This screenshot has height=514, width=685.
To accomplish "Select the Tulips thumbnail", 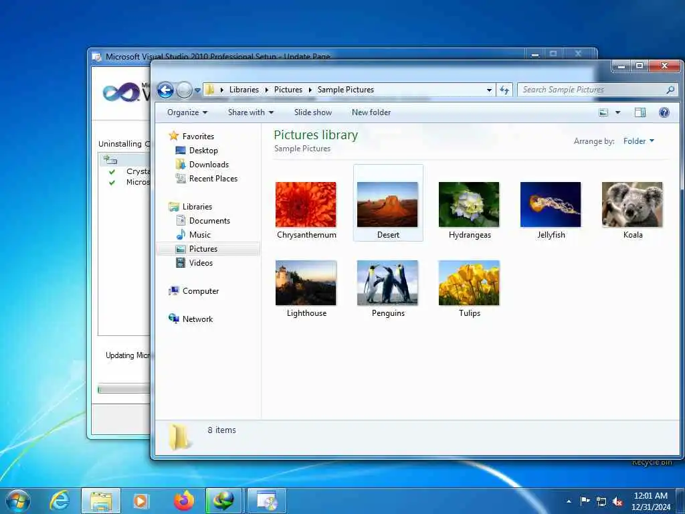I will [469, 283].
